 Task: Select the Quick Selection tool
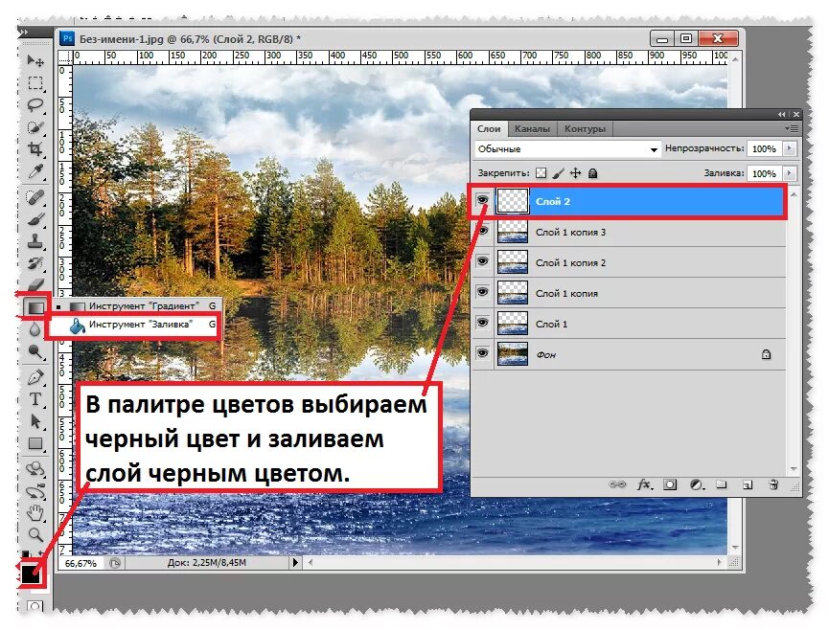(35, 126)
